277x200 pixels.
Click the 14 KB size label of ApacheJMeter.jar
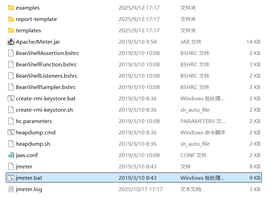click(x=254, y=42)
